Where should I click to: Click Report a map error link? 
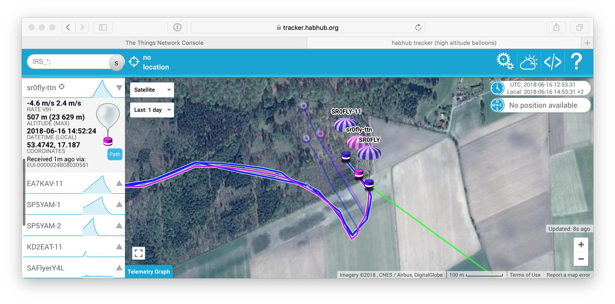[x=568, y=275]
